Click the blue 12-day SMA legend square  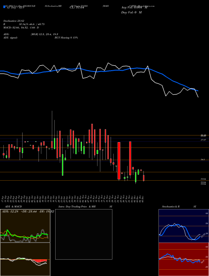tap(4, 7)
